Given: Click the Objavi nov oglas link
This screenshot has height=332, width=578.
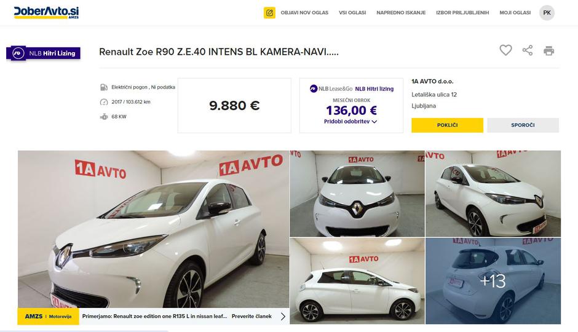Looking at the screenshot, I should [x=304, y=12].
